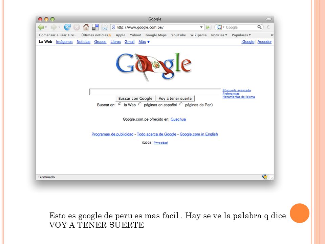Image resolution: width=325 pixels, height=244 pixels.
Task: Open the Privacidad link
Action: click(x=160, y=143)
